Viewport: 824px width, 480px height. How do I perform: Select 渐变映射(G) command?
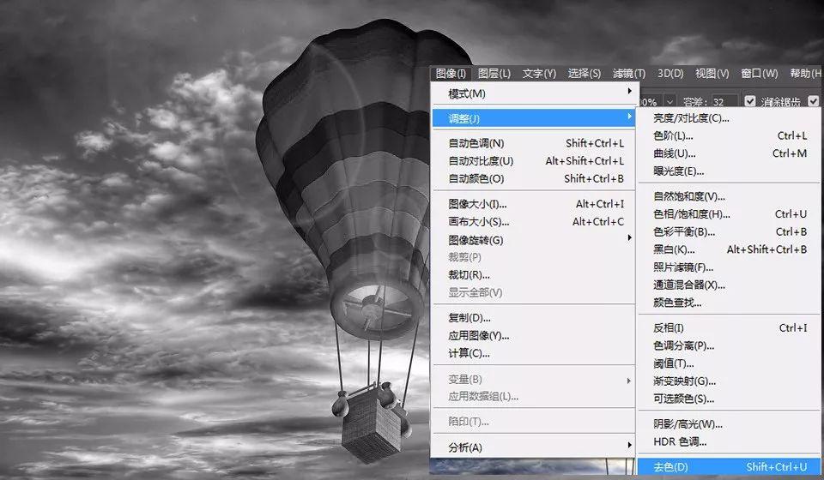click(730, 381)
